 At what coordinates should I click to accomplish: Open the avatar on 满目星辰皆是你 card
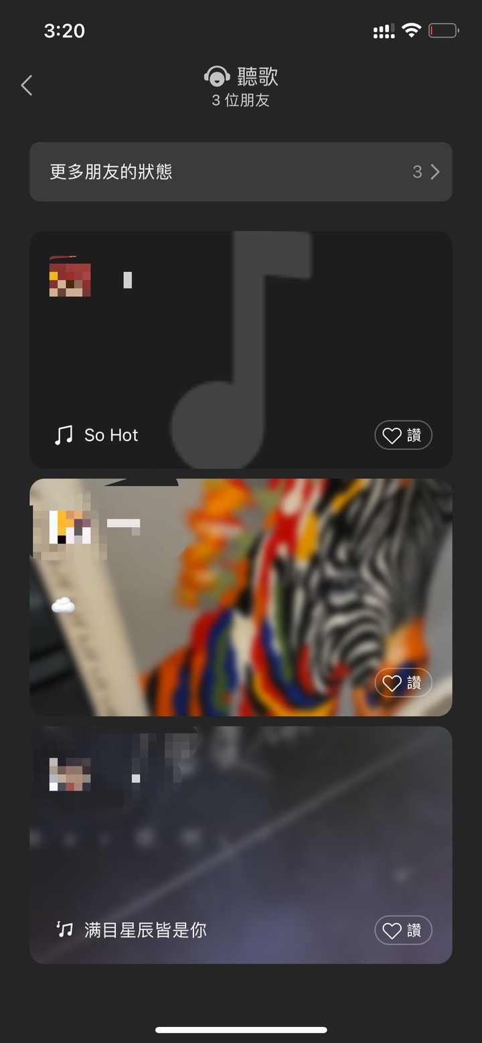[x=70, y=775]
